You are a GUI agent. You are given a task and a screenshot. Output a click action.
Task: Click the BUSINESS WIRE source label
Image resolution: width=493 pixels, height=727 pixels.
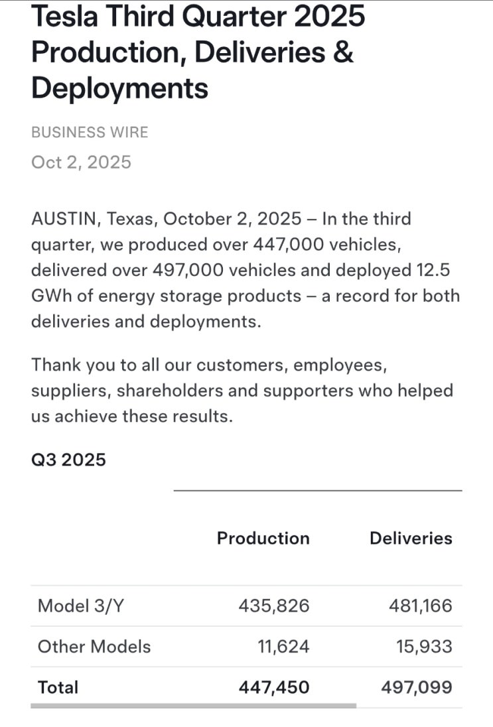click(x=90, y=132)
